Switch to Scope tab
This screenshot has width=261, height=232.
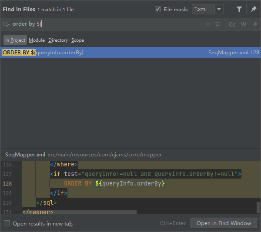tap(77, 40)
